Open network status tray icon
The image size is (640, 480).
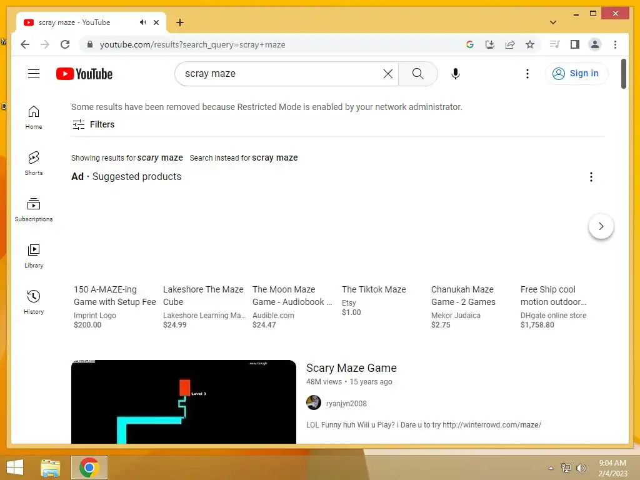(x=566, y=467)
